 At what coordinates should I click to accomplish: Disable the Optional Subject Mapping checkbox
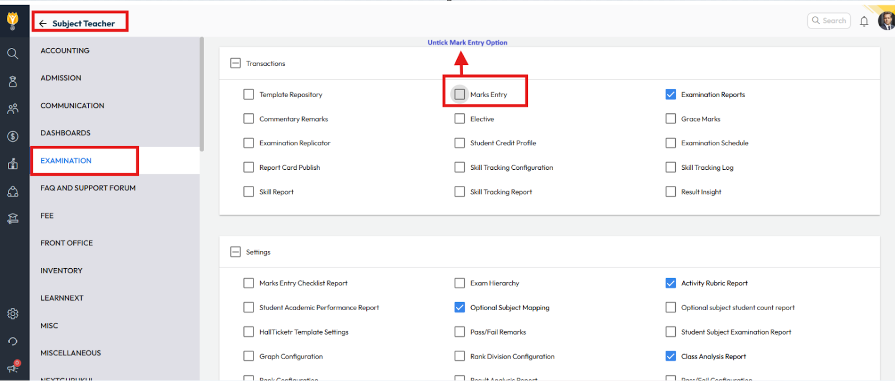coord(460,308)
